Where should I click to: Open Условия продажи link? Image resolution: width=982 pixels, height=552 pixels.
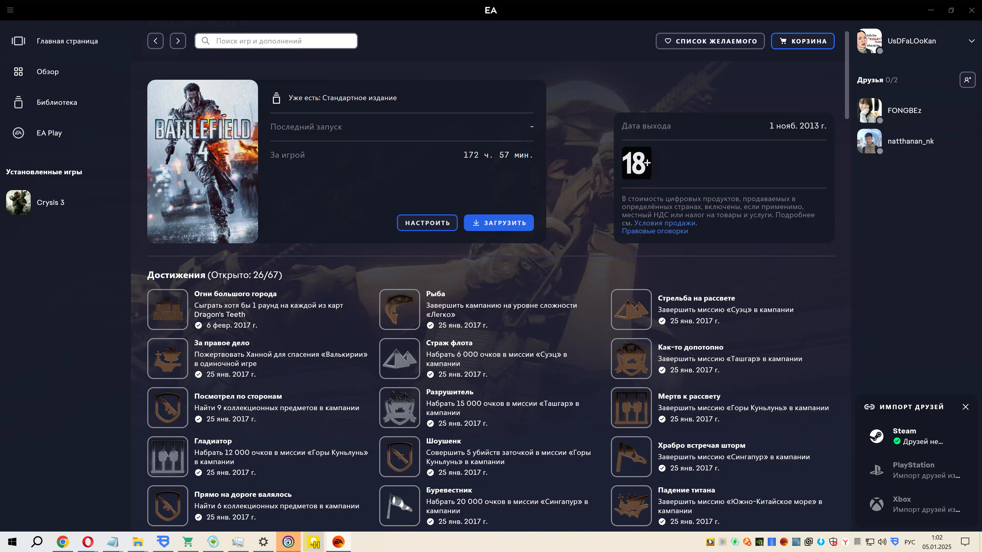coord(665,223)
